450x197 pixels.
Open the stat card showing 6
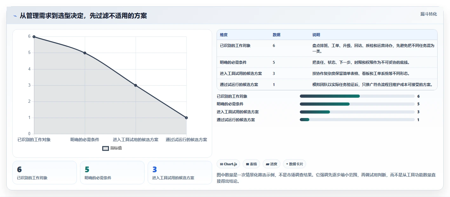click(x=44, y=173)
